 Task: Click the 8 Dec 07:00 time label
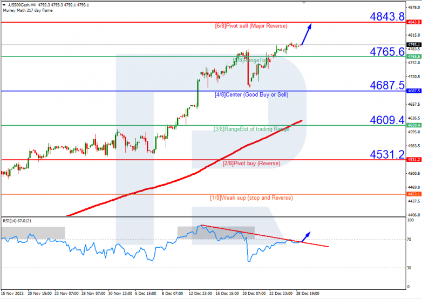(173, 294)
